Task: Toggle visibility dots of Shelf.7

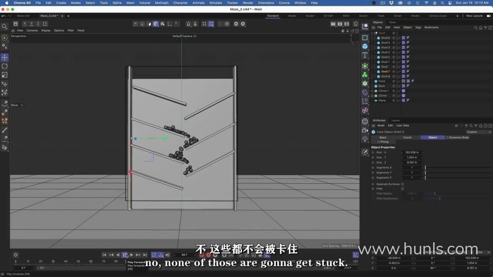Action: [x=396, y=72]
